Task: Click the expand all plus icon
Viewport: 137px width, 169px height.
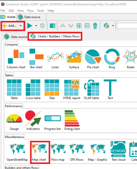Action: [79, 26]
